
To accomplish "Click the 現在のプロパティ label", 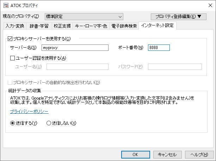I will (x=21, y=16).
